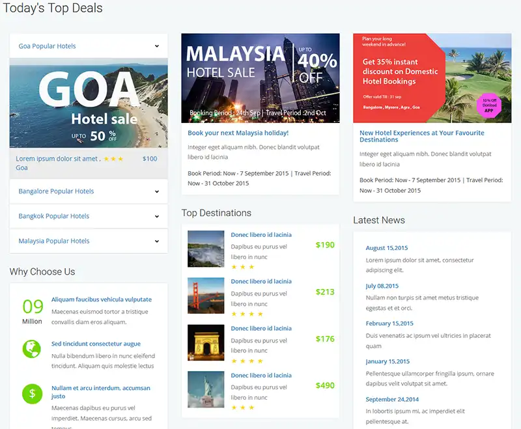Open 'Sed tincidunt consectetur augue' link
Viewport: 521px width, 429px height.
pos(96,344)
